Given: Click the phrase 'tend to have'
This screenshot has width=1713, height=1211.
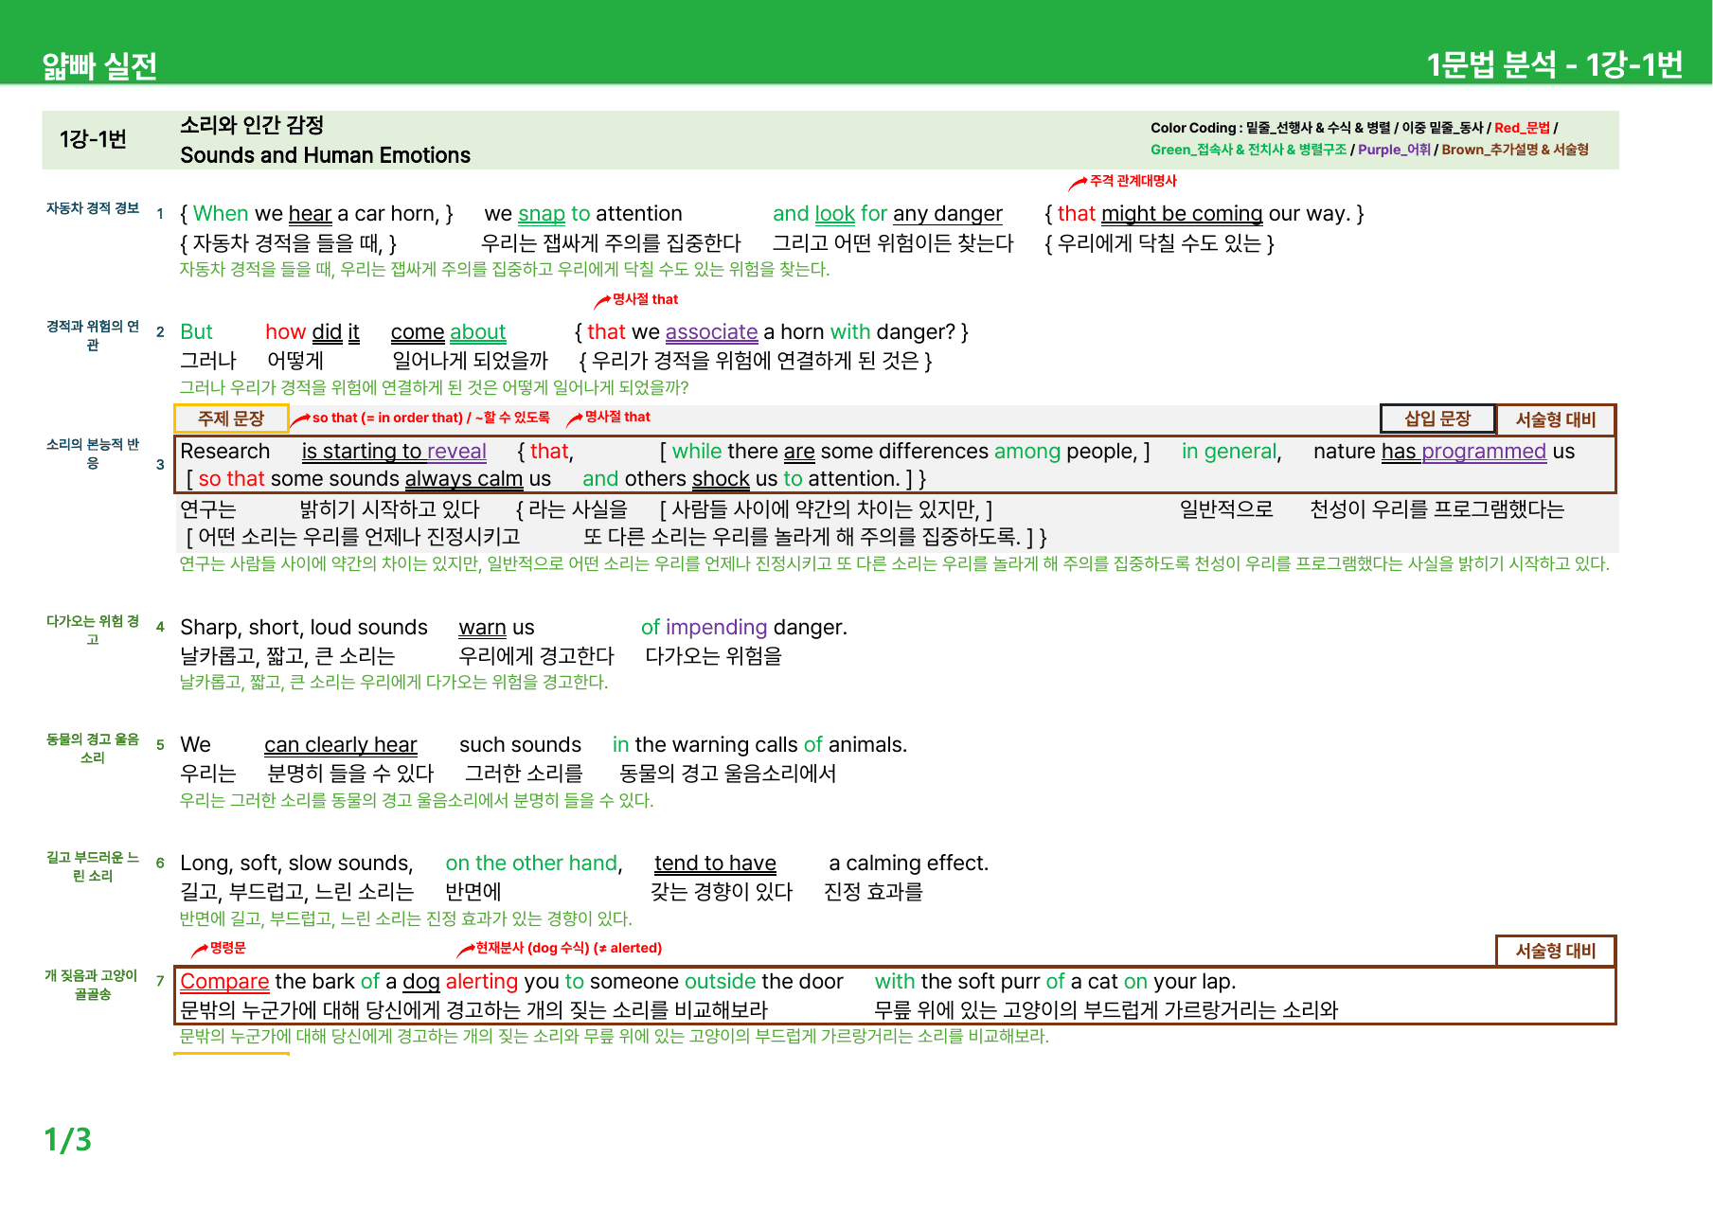Looking at the screenshot, I should 715,864.
